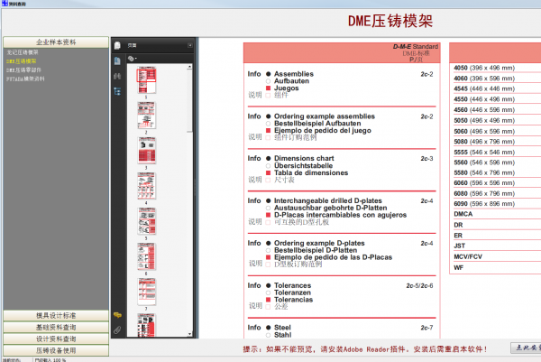Click the 4560 (446 x 596 mm) entry
Screen dimensions: 541x362
pos(484,110)
